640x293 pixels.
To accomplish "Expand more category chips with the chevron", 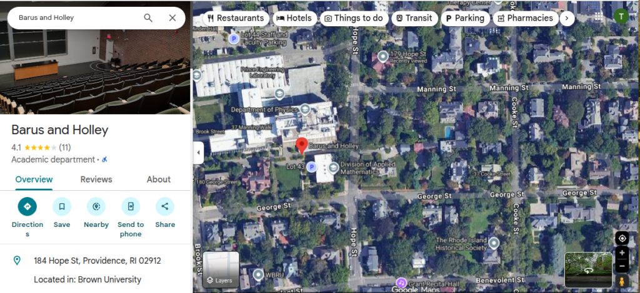I will [566, 18].
